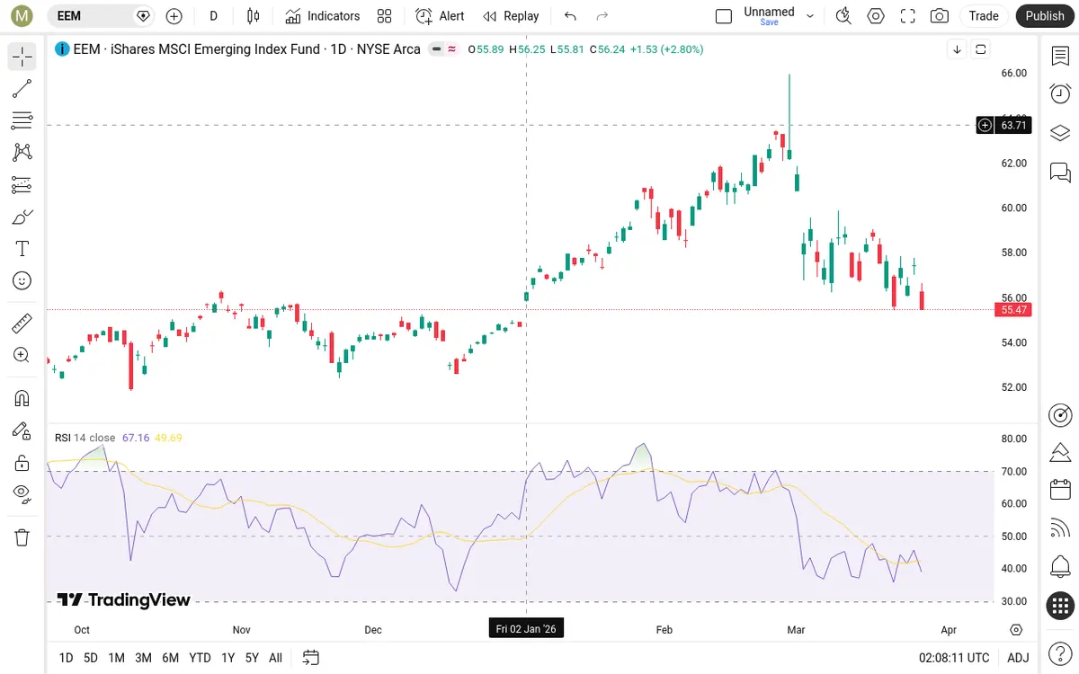Viewport: 1079px width, 674px height.
Task: Publish the chart idea
Action: coord(1044,16)
